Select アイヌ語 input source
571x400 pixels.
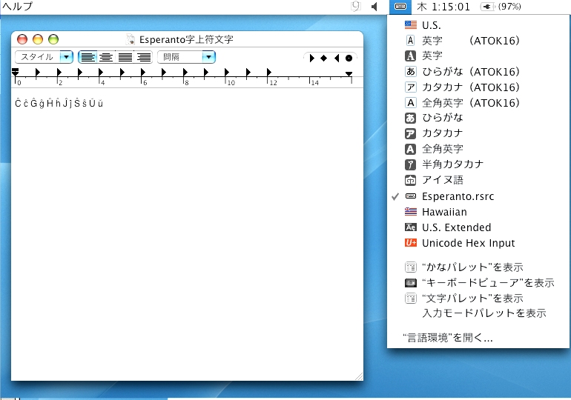pyautogui.click(x=478, y=180)
